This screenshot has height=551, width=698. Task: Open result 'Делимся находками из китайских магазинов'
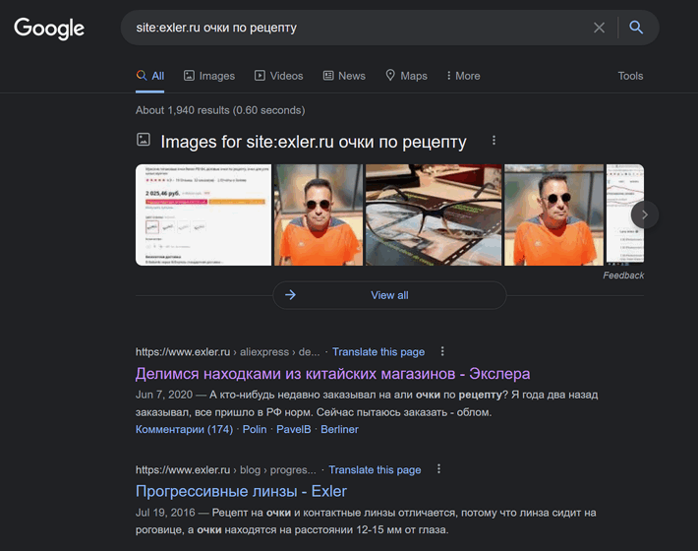tap(332, 374)
